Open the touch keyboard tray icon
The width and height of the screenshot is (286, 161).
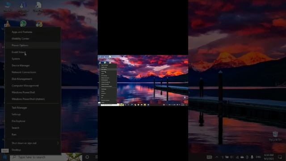pyautogui.click(x=209, y=157)
